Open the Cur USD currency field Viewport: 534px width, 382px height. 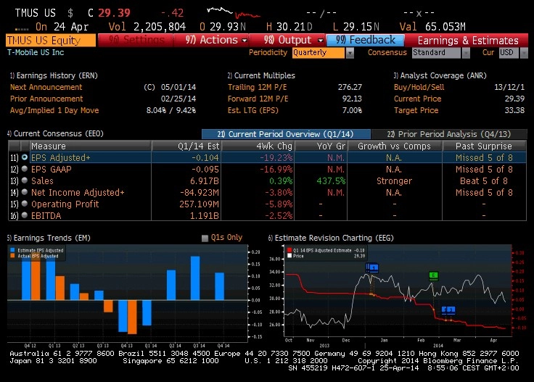click(x=509, y=53)
